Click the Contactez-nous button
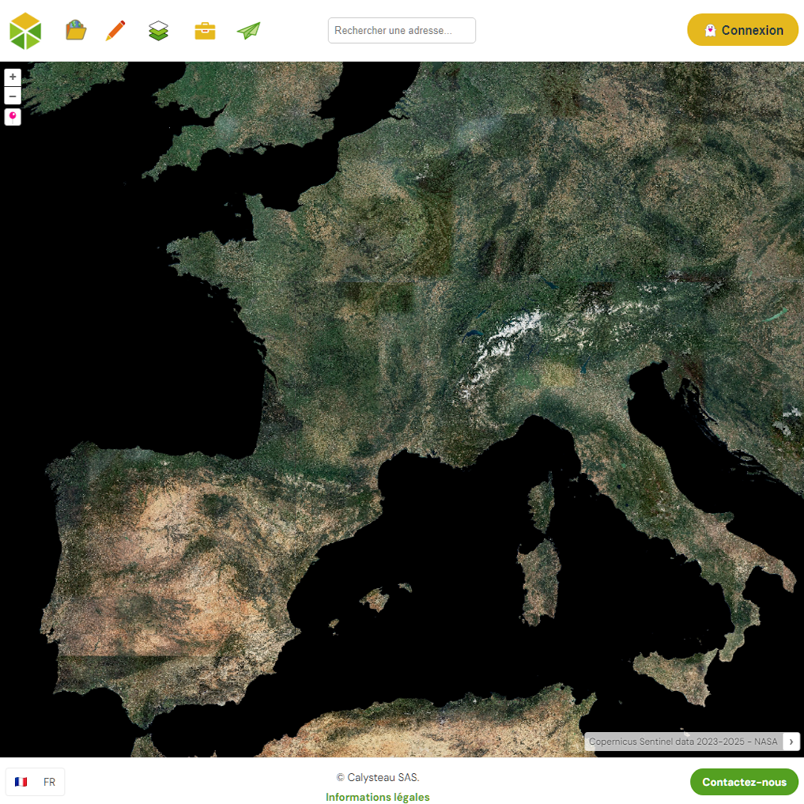804x804 pixels. point(744,782)
